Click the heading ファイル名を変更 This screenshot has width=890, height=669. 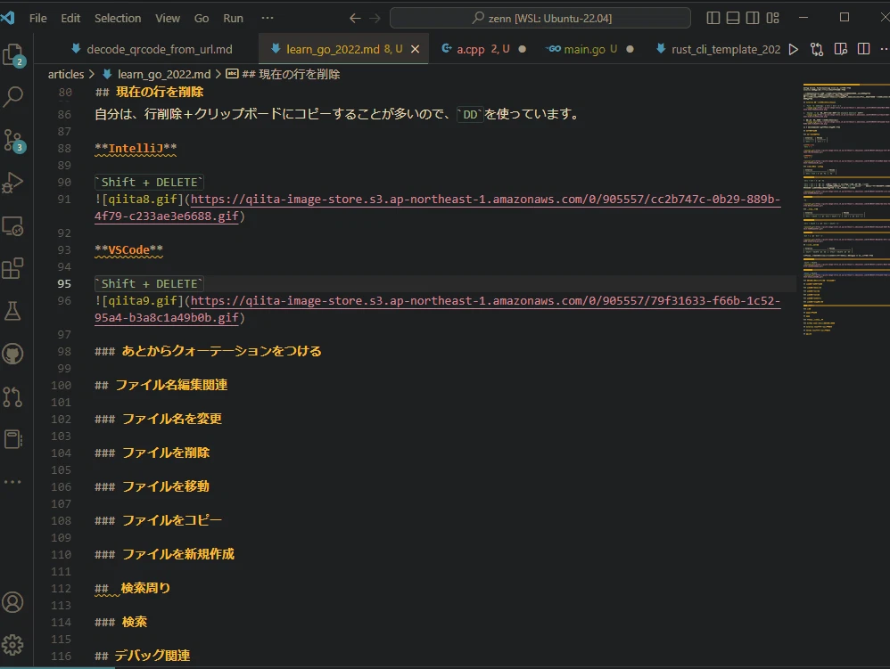point(158,419)
